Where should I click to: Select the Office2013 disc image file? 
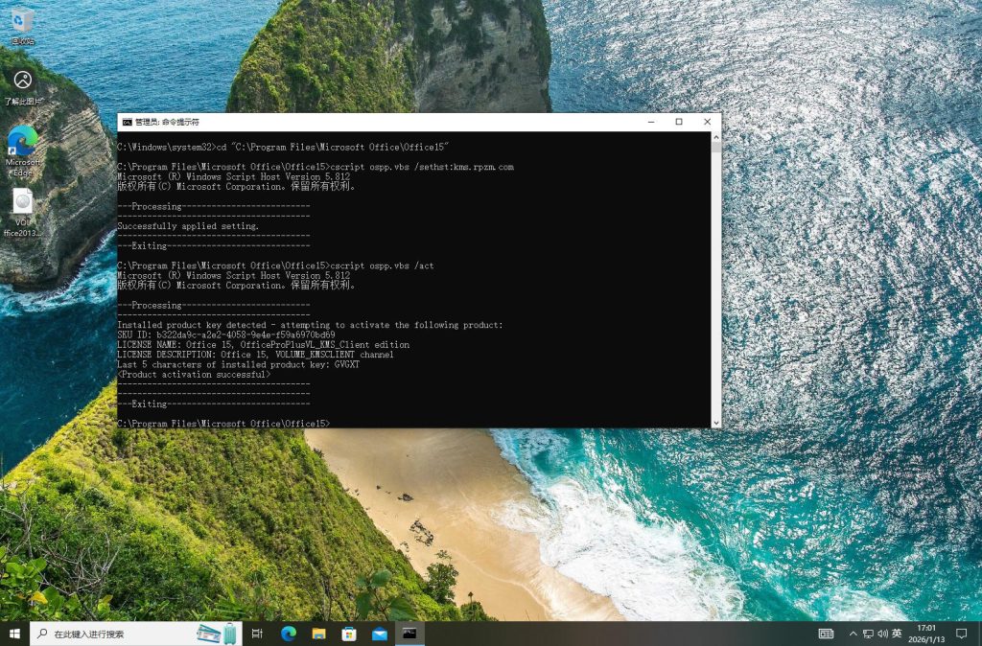pyautogui.click(x=23, y=206)
